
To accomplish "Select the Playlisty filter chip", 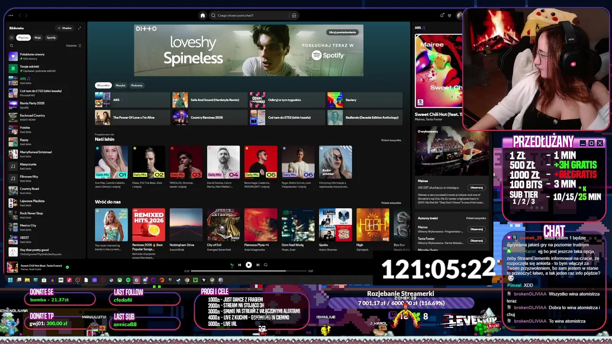I will tap(23, 37).
